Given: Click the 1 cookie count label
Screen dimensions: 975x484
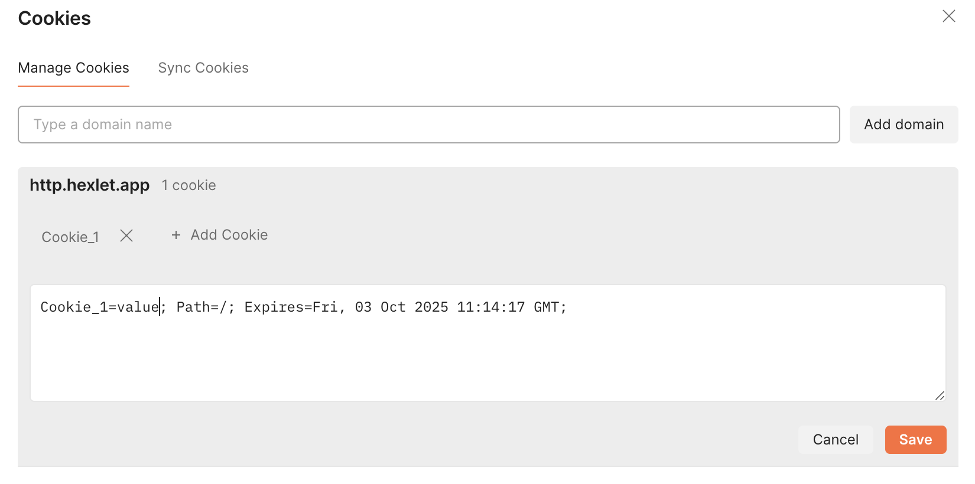Looking at the screenshot, I should click(x=188, y=185).
